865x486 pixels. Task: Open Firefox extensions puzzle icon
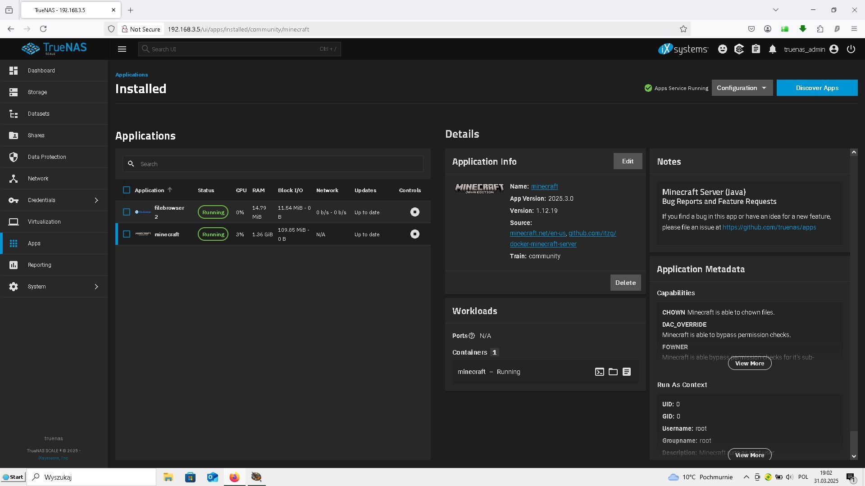click(820, 29)
